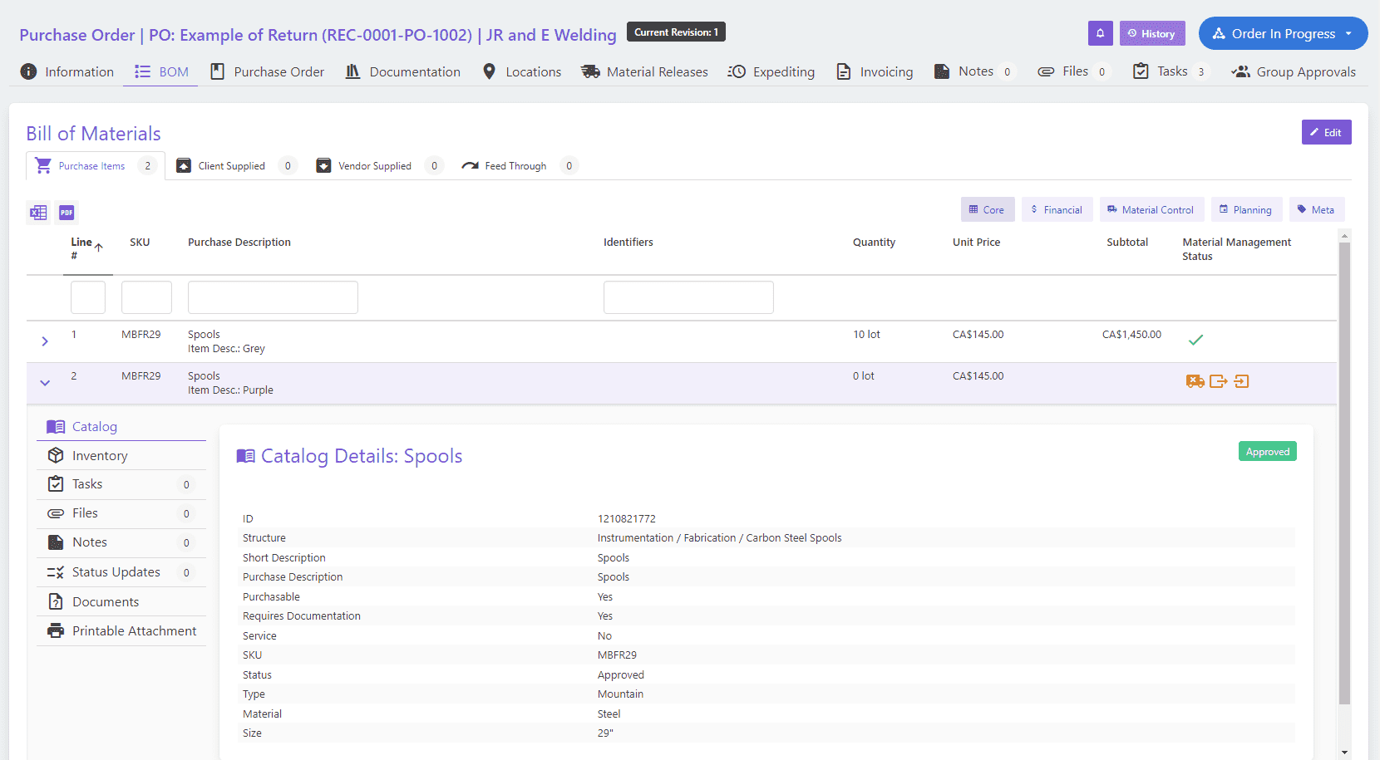This screenshot has width=1380, height=760.
Task: Toggle the Meta columns view
Action: [1317, 209]
